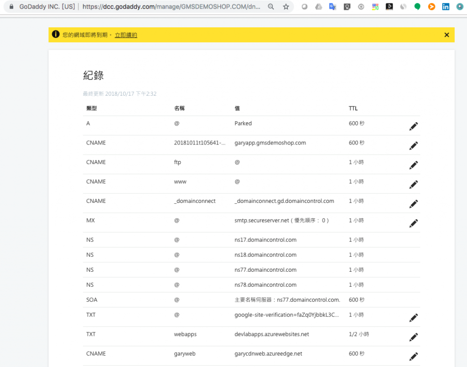The height and width of the screenshot is (367, 467).
Task: Click the zoom magnifier icon in address bar
Action: 271,6
